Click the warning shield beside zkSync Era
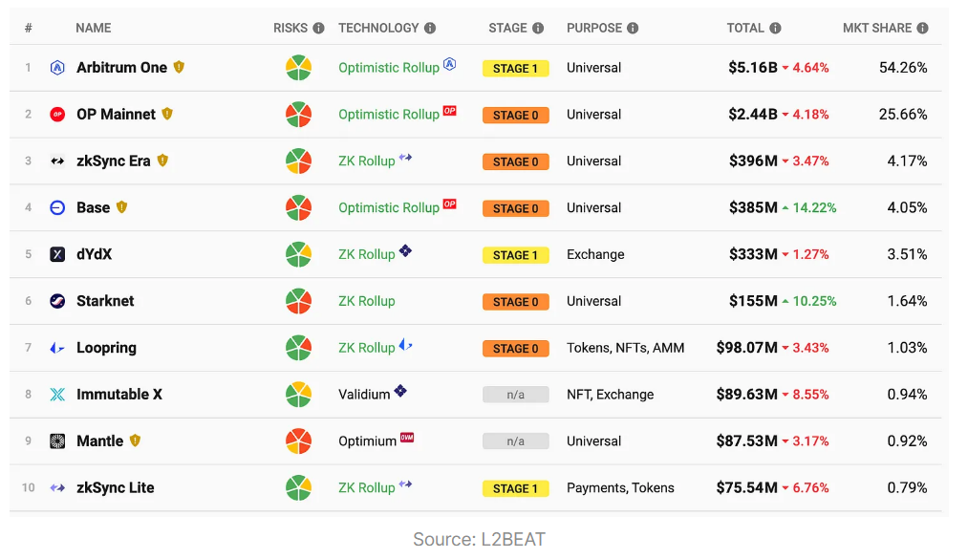Screen dimensions: 968x559 coord(162,161)
